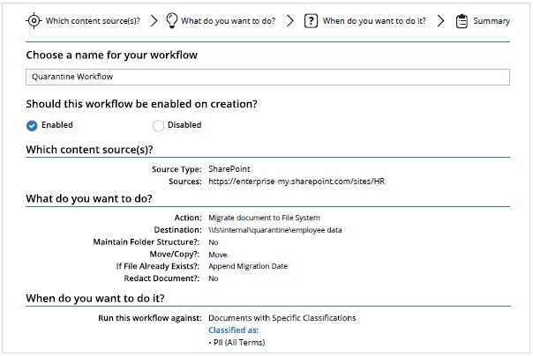Click the quarantine employee data destination path

click(x=274, y=229)
